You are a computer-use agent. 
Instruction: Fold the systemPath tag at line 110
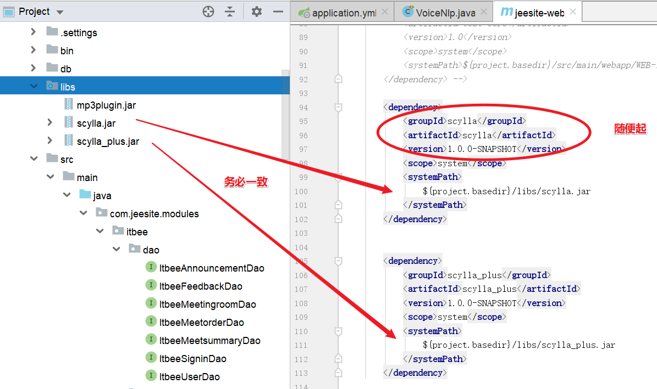(339, 331)
